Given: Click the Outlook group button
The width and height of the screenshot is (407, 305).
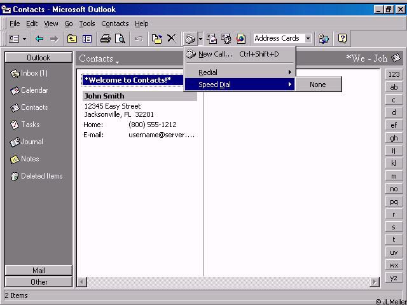Looking at the screenshot, I should pos(38,57).
